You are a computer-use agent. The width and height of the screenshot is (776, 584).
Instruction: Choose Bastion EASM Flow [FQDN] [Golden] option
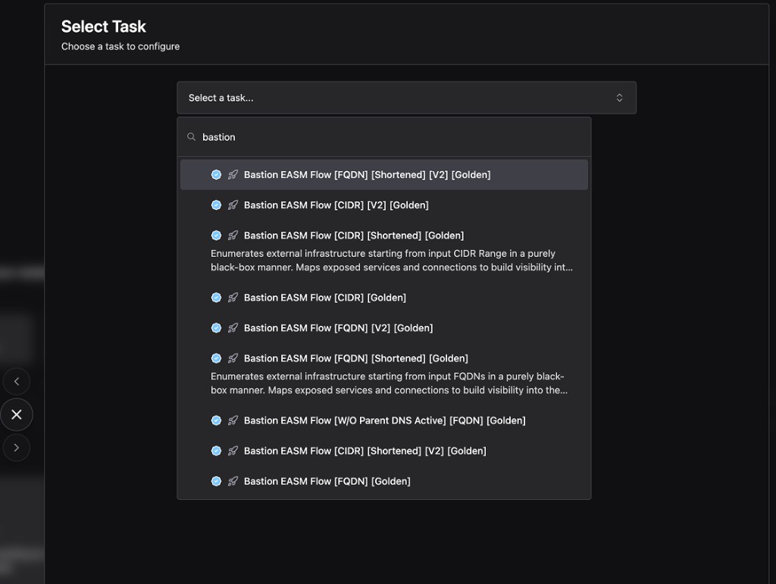384,481
